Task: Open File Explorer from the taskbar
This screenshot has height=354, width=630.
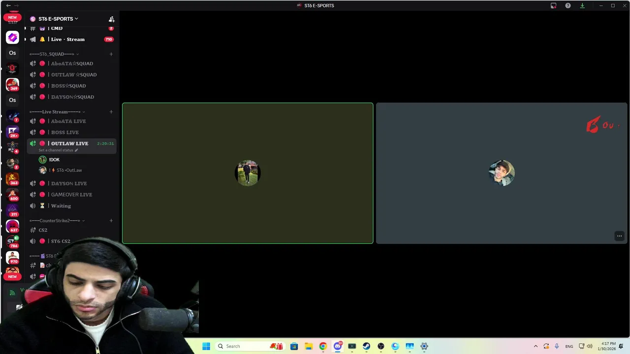Action: coord(308,346)
